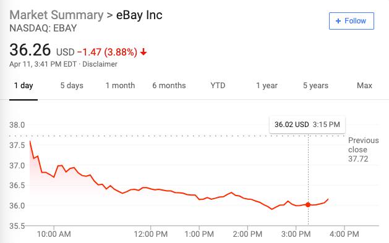Click the red data point on chart
Screen dimensions: 389x243
pyautogui.click(x=308, y=205)
